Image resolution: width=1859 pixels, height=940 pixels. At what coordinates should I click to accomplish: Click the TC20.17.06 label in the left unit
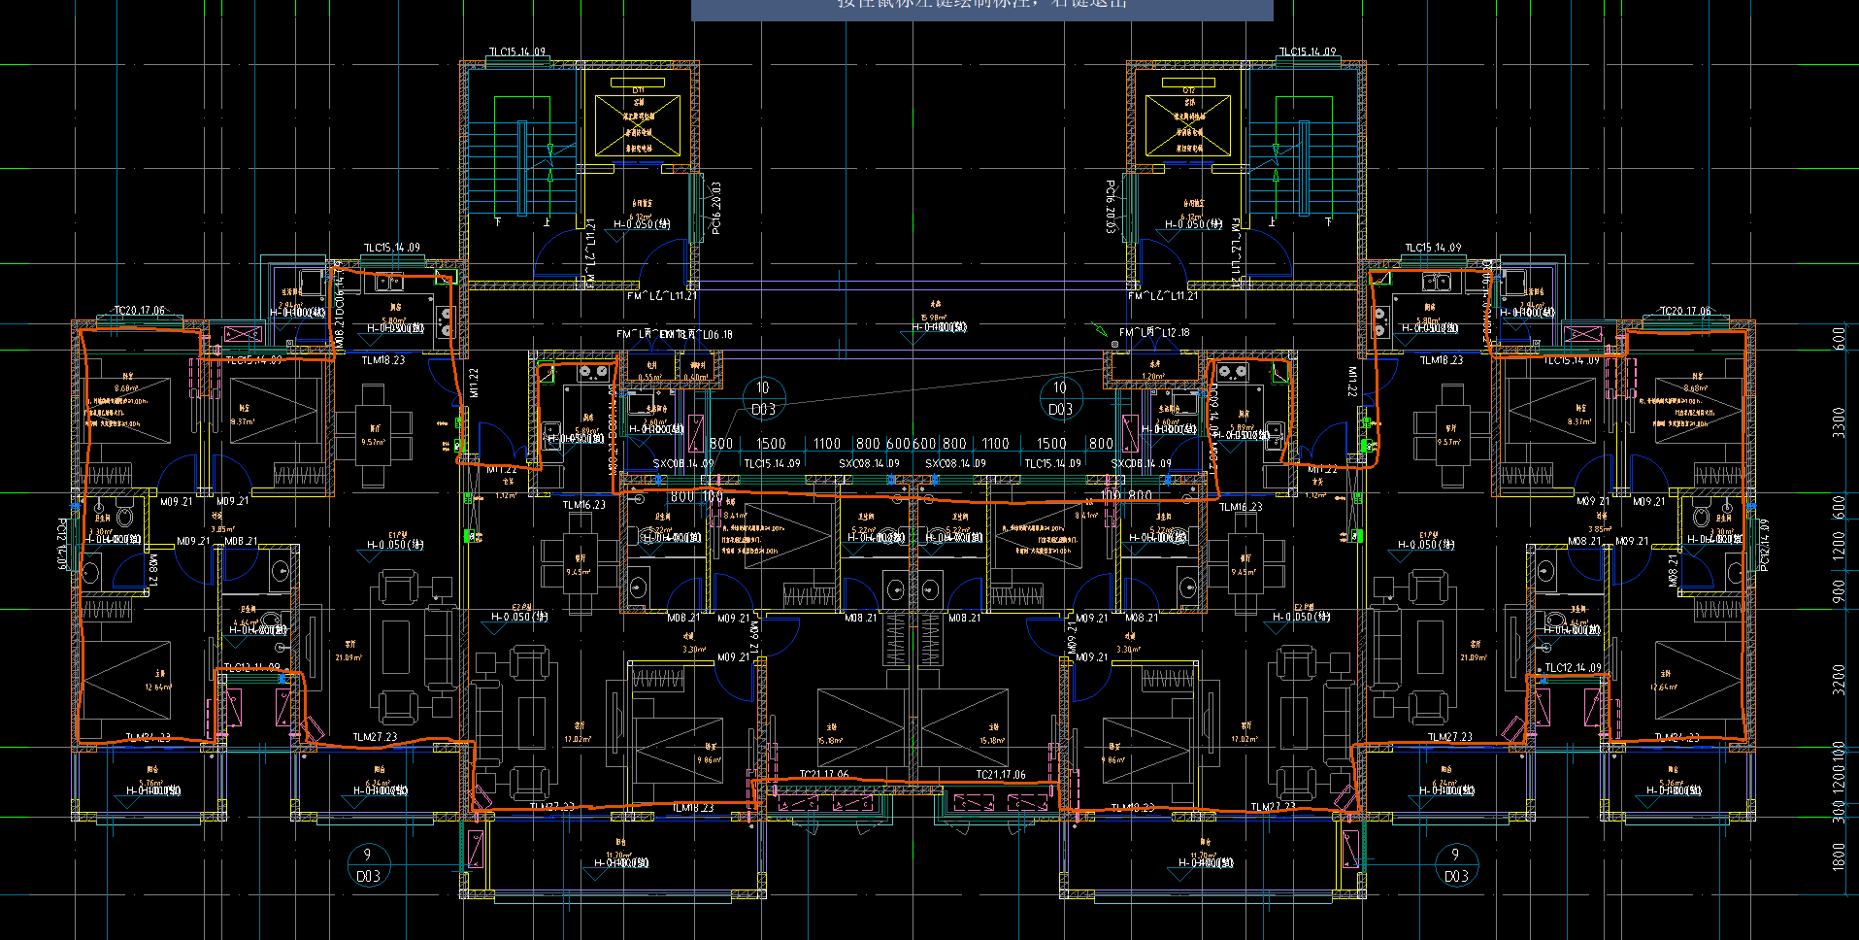point(140,311)
